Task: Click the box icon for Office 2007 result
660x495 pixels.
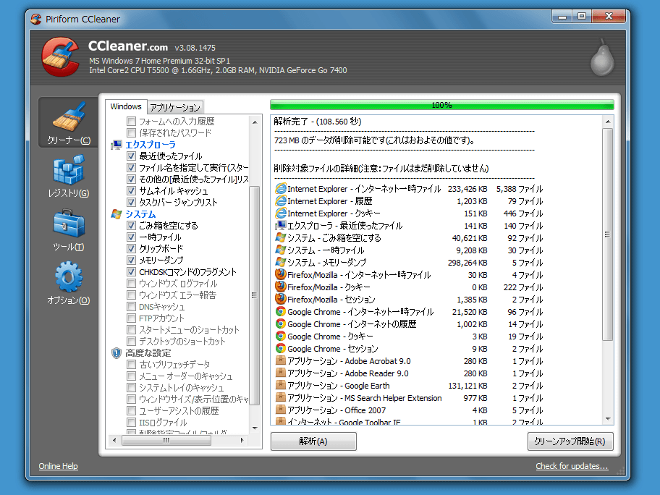Action: tap(280, 410)
